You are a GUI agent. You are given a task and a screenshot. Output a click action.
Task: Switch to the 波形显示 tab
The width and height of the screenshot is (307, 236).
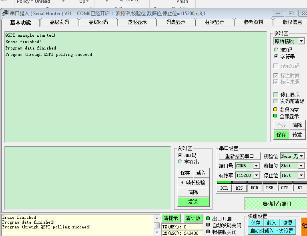(x=137, y=22)
